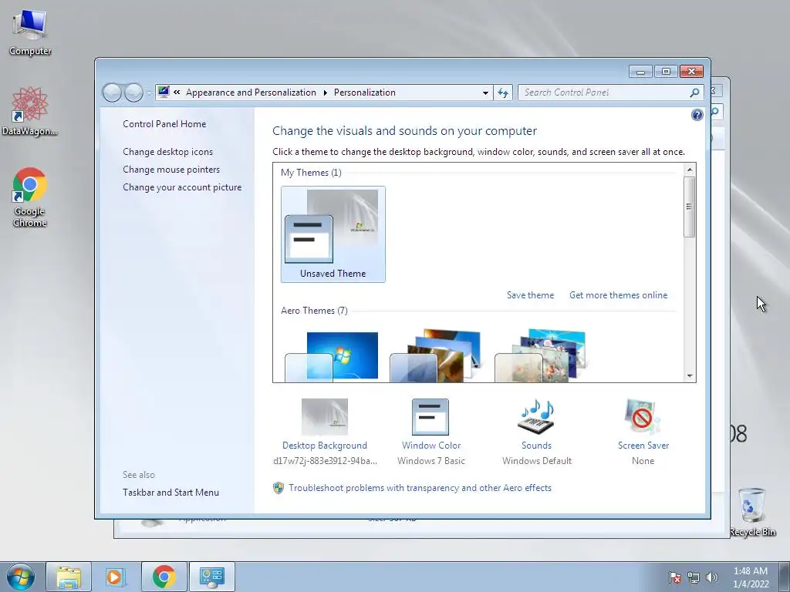
Task: Open the Sounds icon
Action: point(537,417)
